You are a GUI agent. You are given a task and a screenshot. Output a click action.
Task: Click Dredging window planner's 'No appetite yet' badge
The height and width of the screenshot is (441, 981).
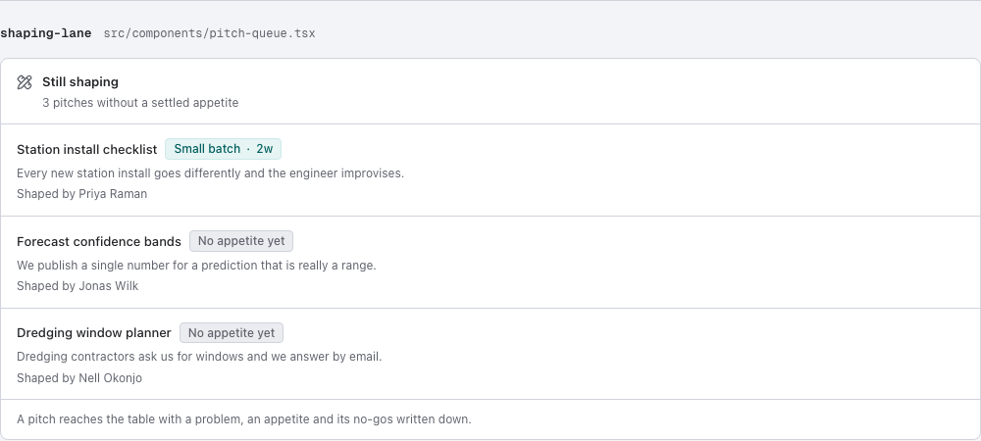(232, 333)
